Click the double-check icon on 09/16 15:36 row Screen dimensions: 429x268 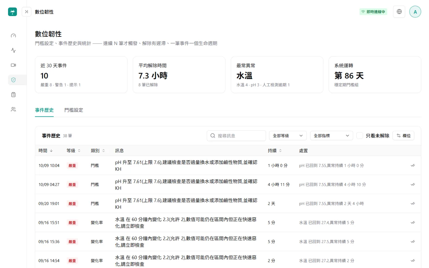413,241
